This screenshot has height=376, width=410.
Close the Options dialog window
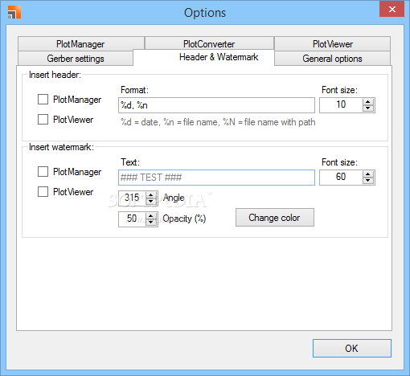392,10
